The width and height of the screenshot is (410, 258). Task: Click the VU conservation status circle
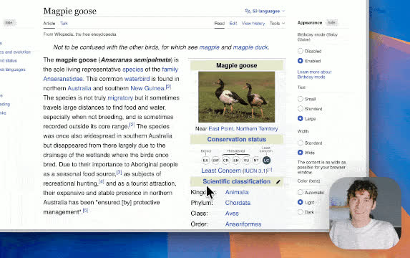(246, 161)
